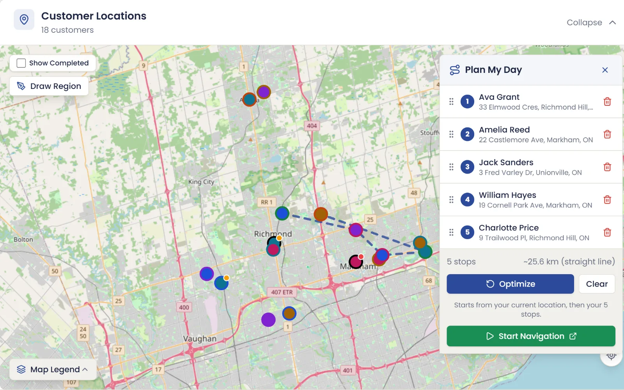Viewport: 624px width, 390px height.
Task: Grab the drag handle for Ava Grant
Action: (451, 101)
